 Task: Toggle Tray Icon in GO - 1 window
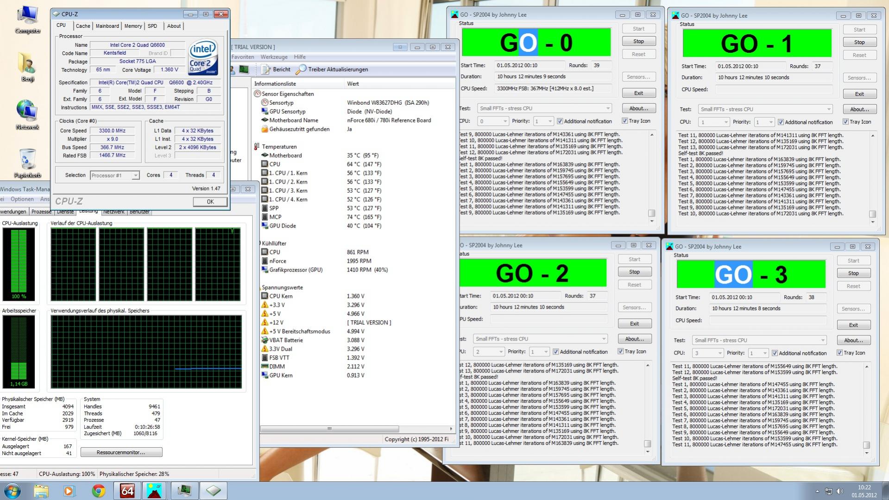(845, 122)
